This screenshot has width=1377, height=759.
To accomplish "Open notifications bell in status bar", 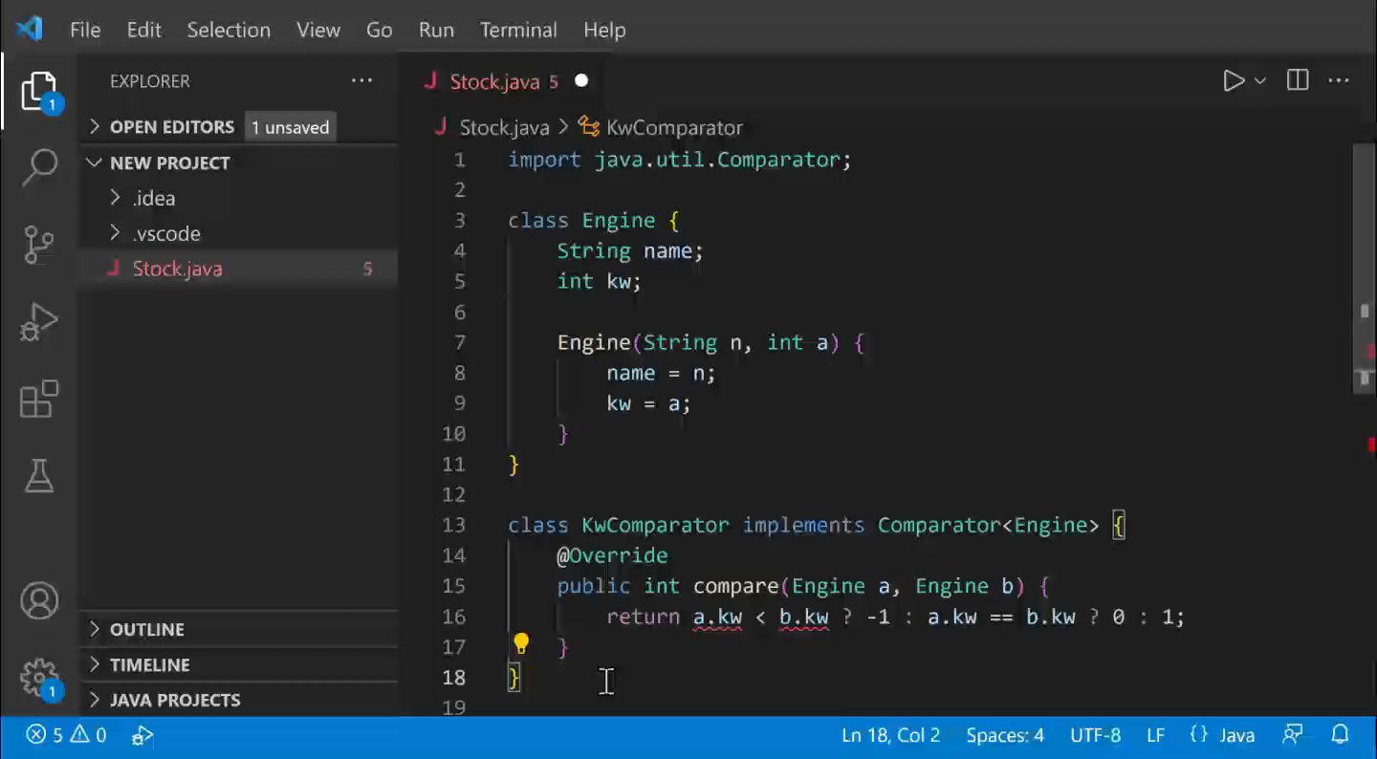I will click(1341, 735).
